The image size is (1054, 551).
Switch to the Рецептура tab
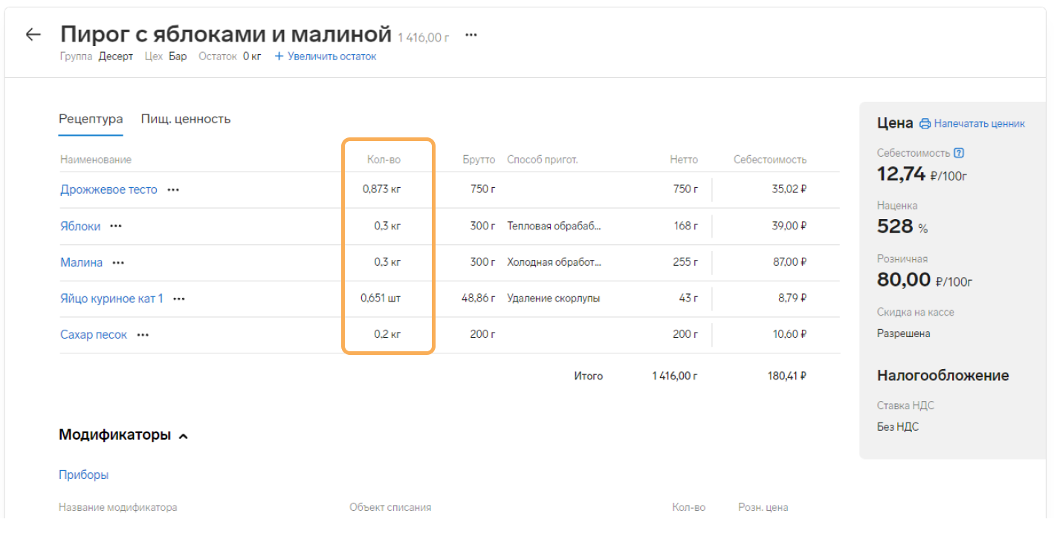[91, 119]
